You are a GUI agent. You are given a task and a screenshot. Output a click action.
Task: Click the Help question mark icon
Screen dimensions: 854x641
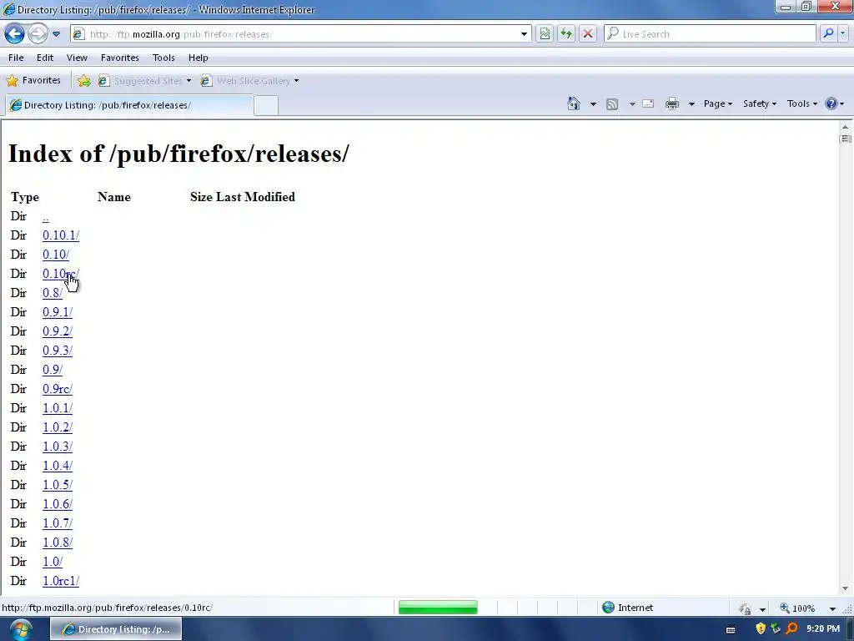point(831,103)
